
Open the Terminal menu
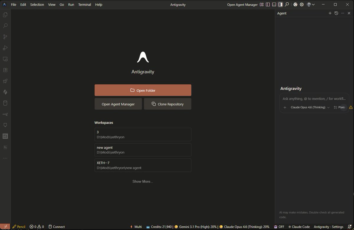coord(85,4)
